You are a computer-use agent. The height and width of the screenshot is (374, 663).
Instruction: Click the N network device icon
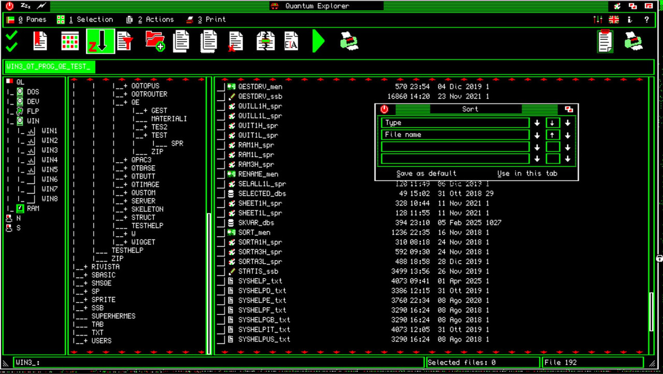click(9, 218)
